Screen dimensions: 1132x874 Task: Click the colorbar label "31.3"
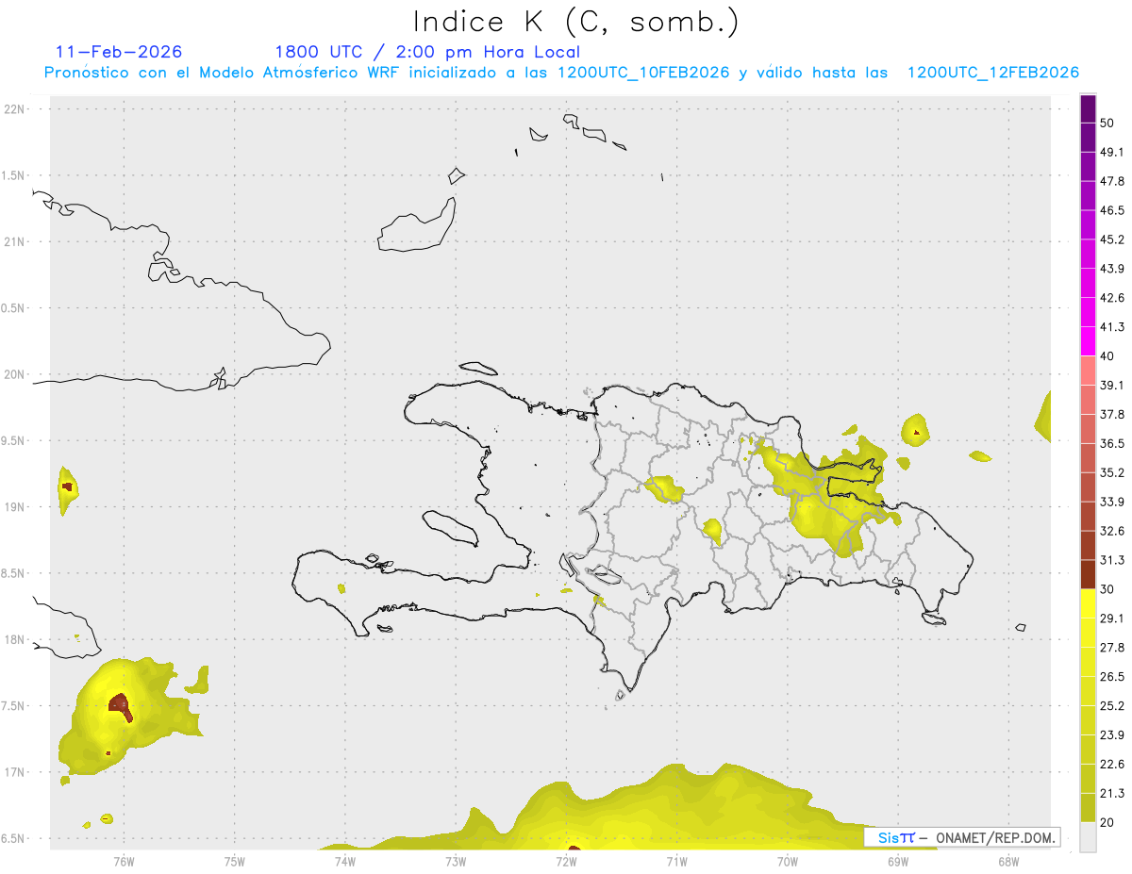coord(1112,561)
